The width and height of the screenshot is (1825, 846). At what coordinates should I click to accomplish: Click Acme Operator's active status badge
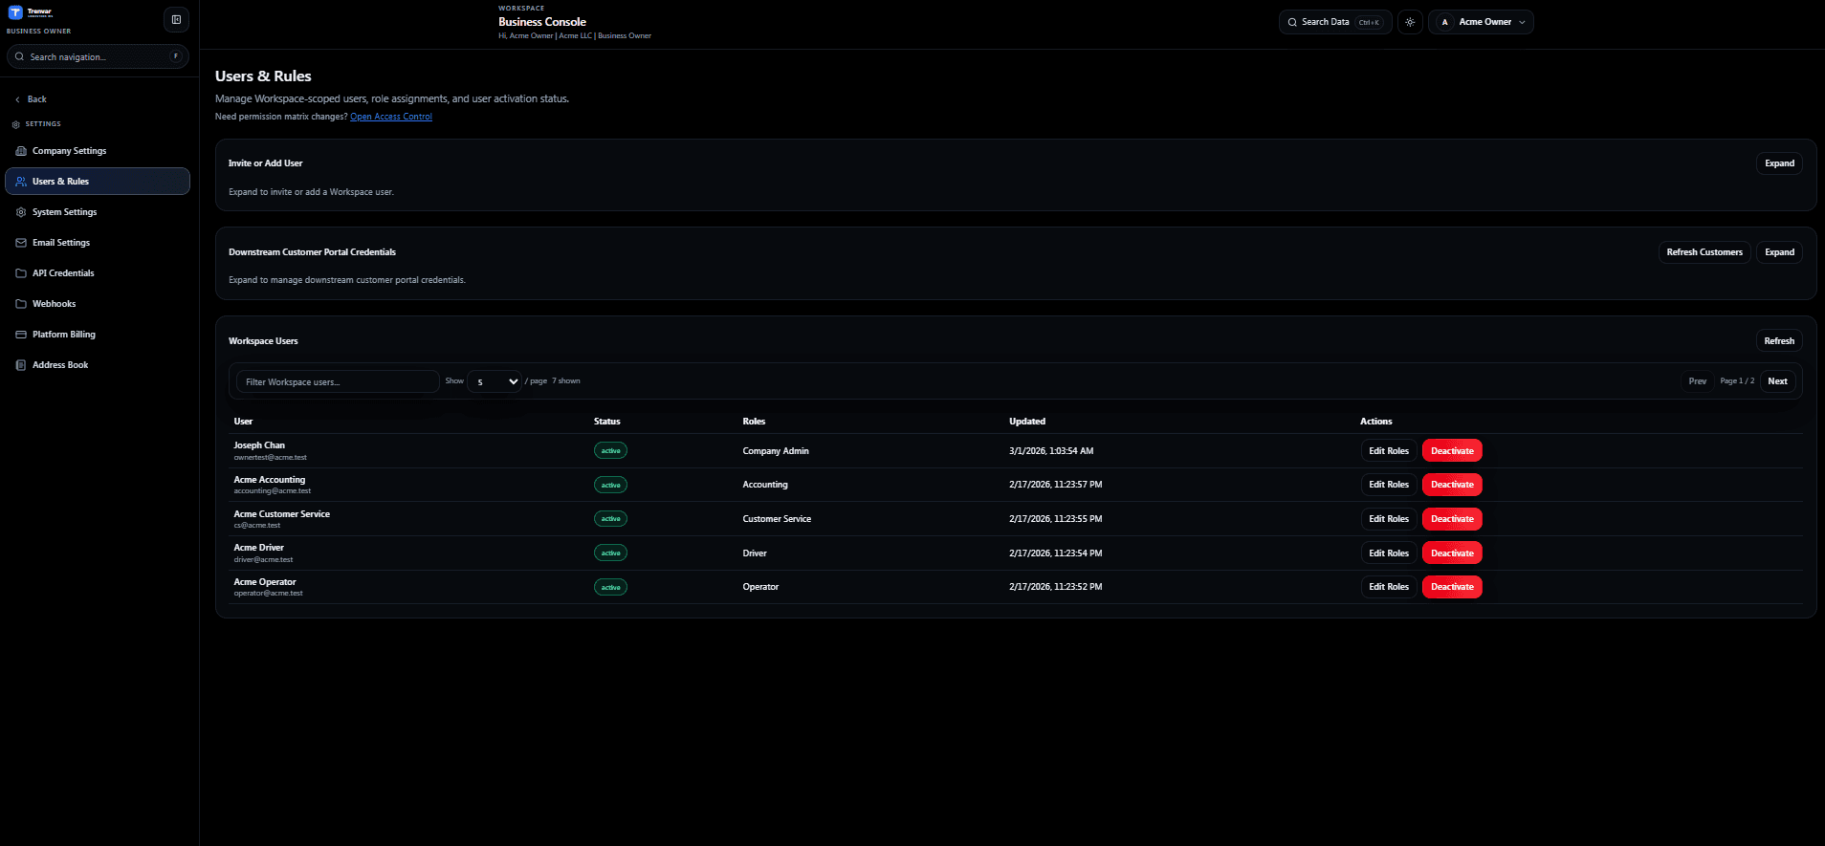[610, 587]
